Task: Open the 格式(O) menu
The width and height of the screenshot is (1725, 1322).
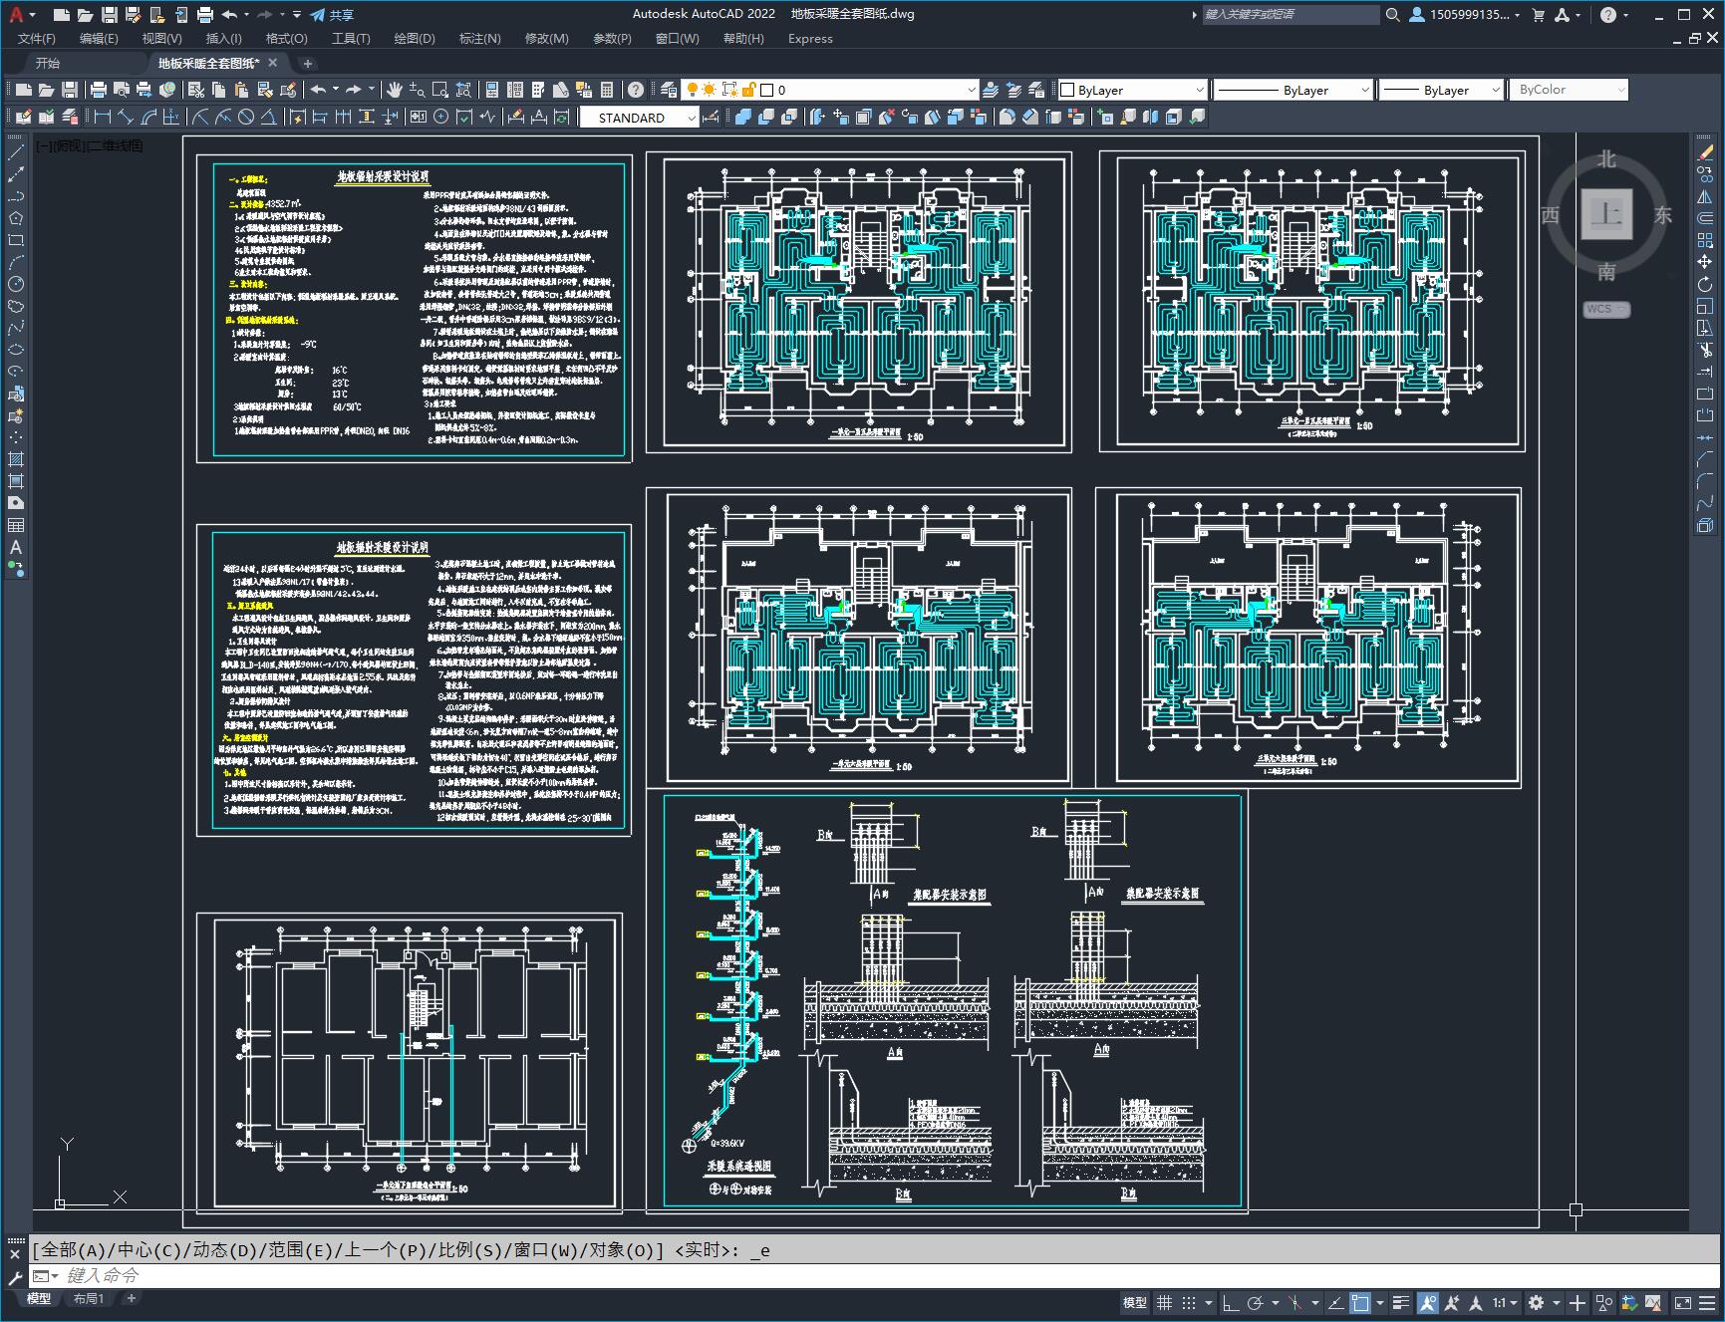Action: [286, 38]
